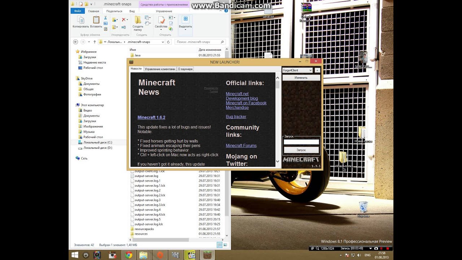Screen dimensions: 462x260
Task: Open the Minecraft 1.6.2 news link
Action: point(151,117)
